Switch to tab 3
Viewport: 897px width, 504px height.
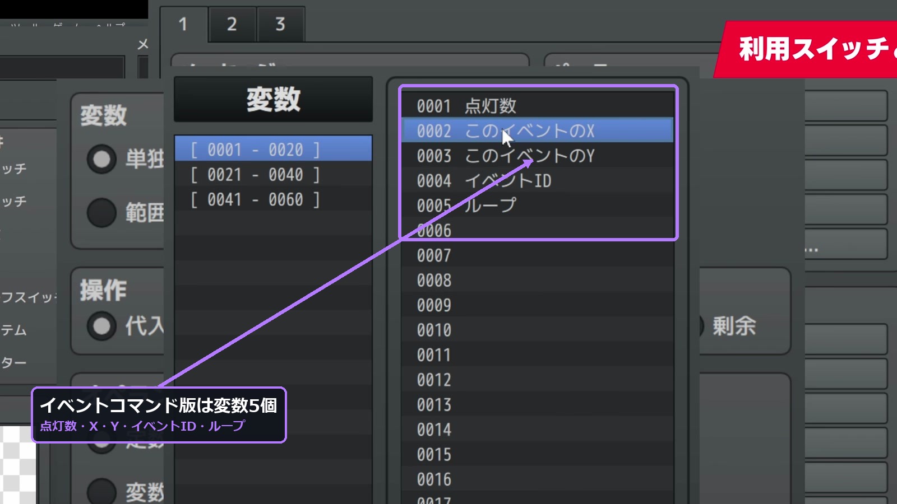[x=280, y=24]
